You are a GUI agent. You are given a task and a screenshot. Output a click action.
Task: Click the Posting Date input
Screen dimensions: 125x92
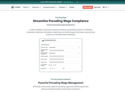(x=57, y=68)
